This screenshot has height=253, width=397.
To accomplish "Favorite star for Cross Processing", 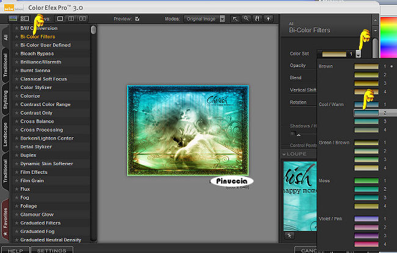I will click(x=16, y=130).
